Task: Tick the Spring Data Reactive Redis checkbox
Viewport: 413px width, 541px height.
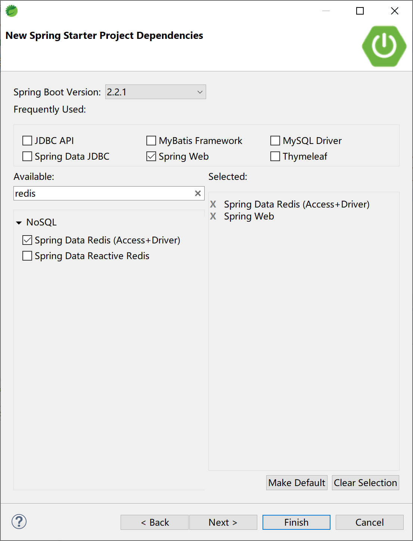Action: coord(27,256)
